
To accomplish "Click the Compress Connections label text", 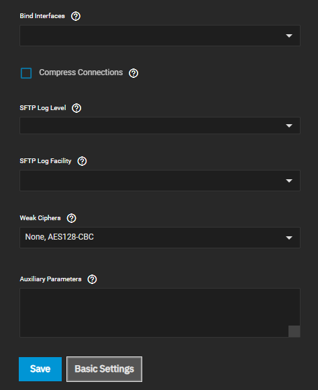I will (x=81, y=72).
